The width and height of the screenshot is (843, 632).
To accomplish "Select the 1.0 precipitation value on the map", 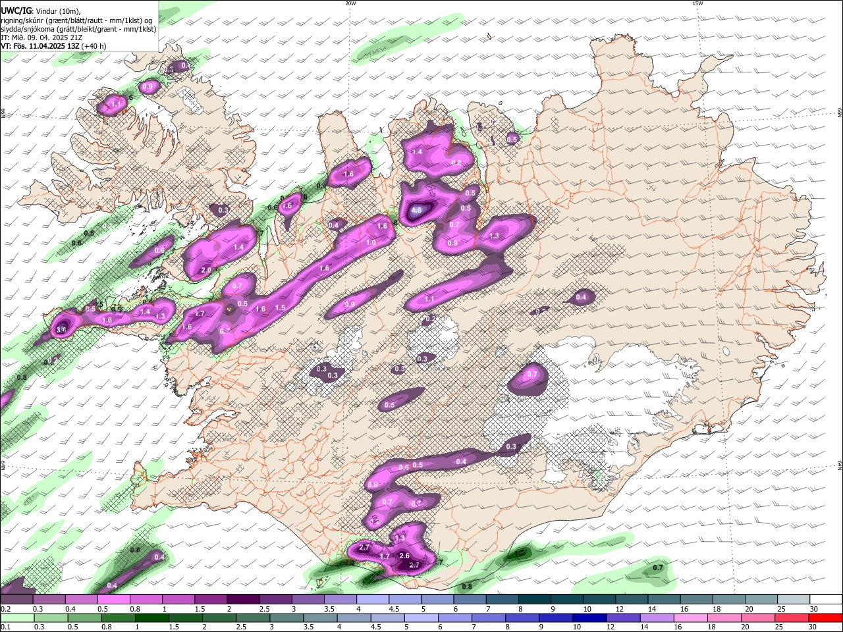I will pyautogui.click(x=371, y=243).
